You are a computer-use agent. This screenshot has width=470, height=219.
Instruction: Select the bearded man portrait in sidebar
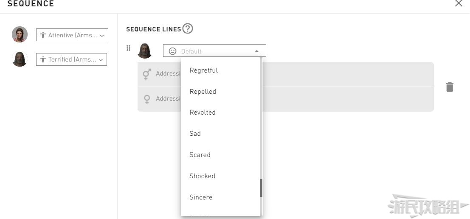(20, 59)
